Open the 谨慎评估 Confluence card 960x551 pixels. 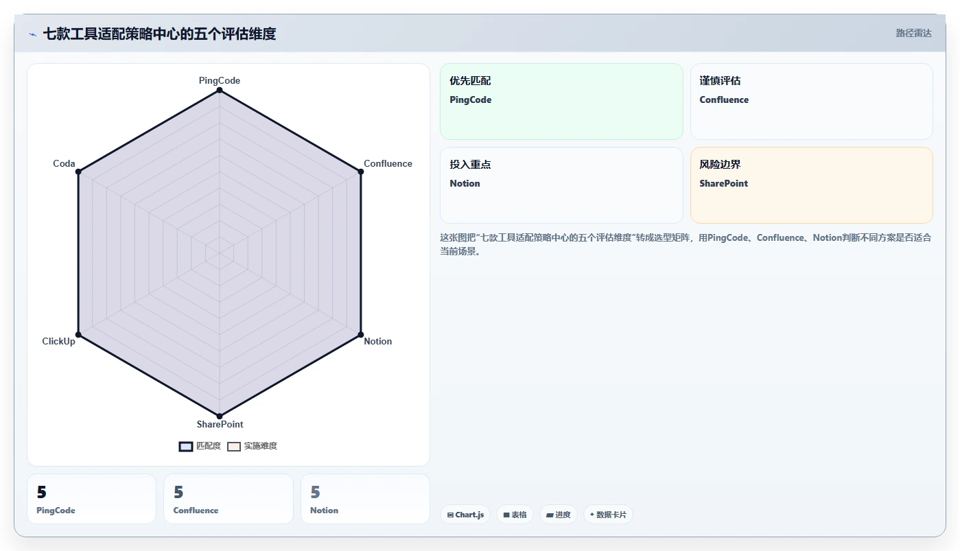pos(811,102)
